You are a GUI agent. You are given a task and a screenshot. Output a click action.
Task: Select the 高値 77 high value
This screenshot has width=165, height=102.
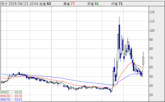point(69,4)
